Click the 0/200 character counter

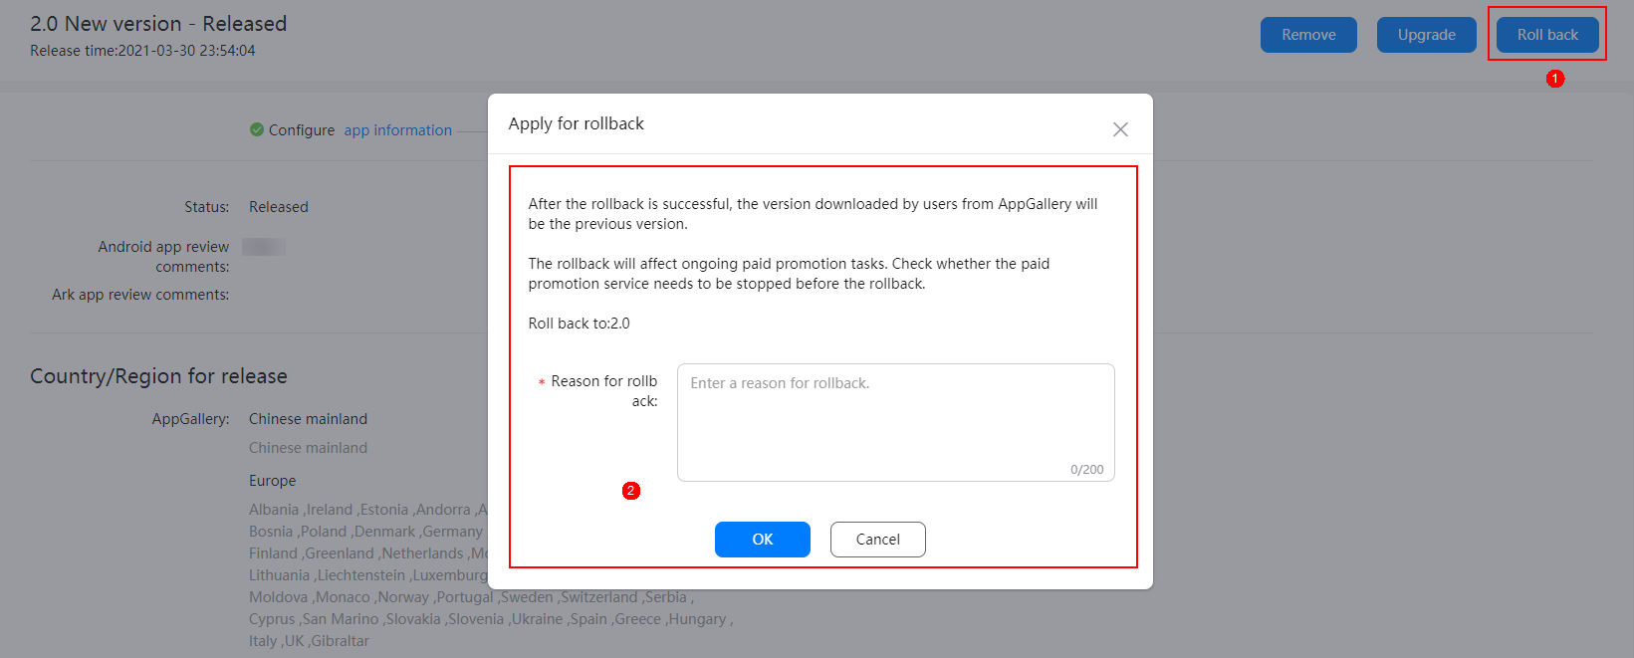click(x=1086, y=470)
